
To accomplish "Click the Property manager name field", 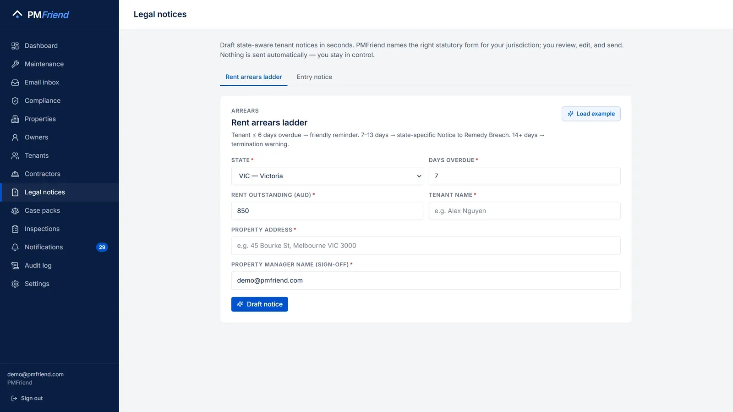I will coord(426,280).
